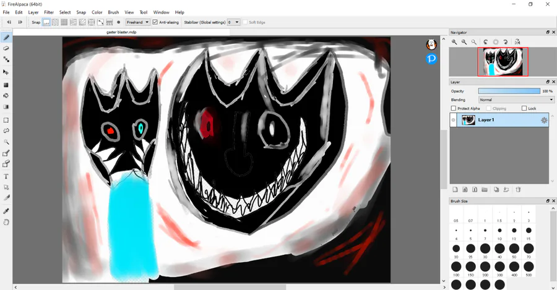Click the Undo arrow in the toolbar
557x290 pixels.
(x=9, y=22)
